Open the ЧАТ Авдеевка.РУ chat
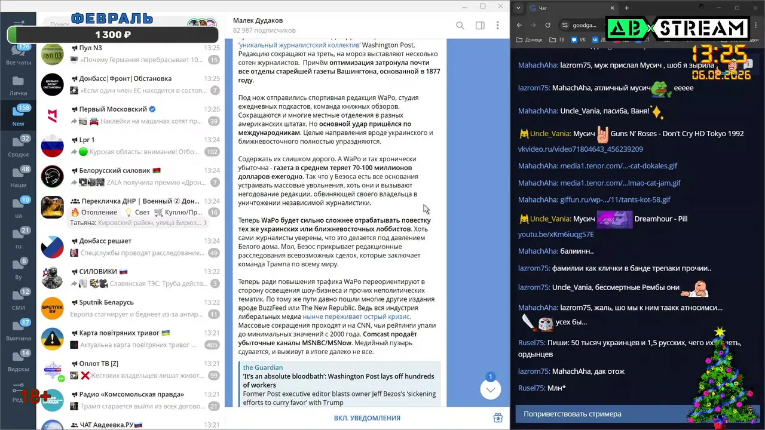 (130, 423)
